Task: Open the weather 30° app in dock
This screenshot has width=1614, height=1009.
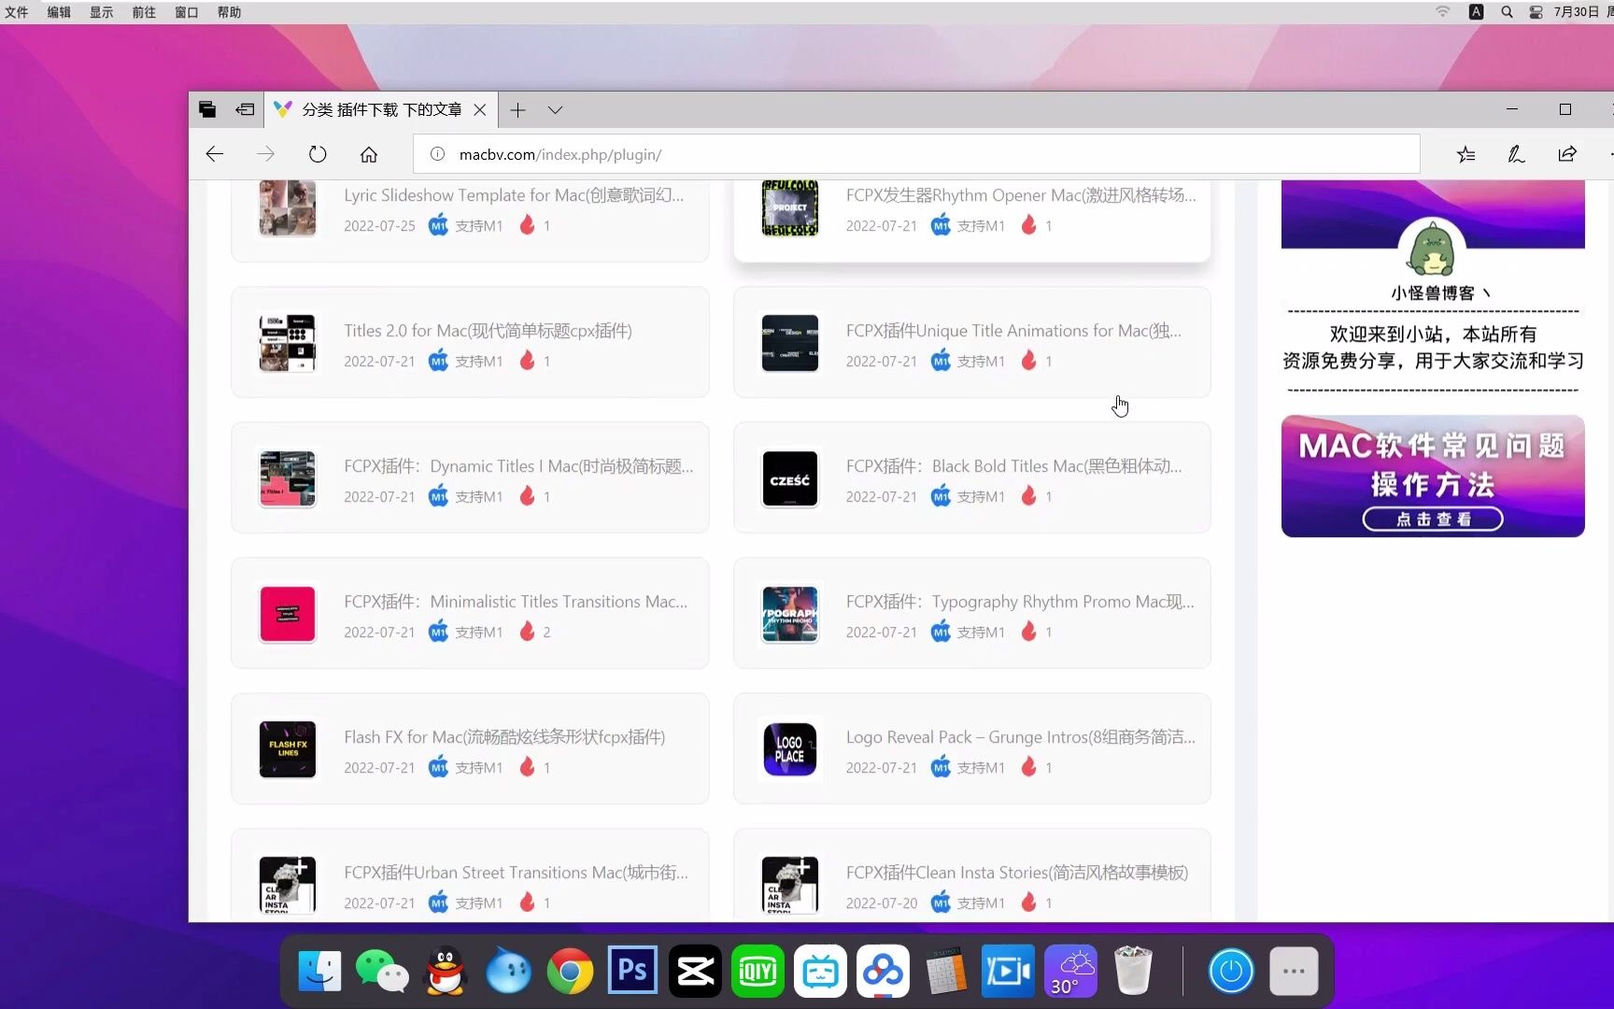Action: [1070, 972]
